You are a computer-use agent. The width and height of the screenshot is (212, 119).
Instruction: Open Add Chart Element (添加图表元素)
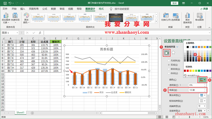(6, 18)
